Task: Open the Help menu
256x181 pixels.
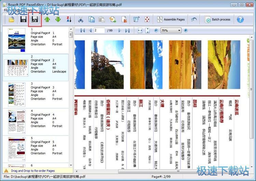Action: coord(30,10)
